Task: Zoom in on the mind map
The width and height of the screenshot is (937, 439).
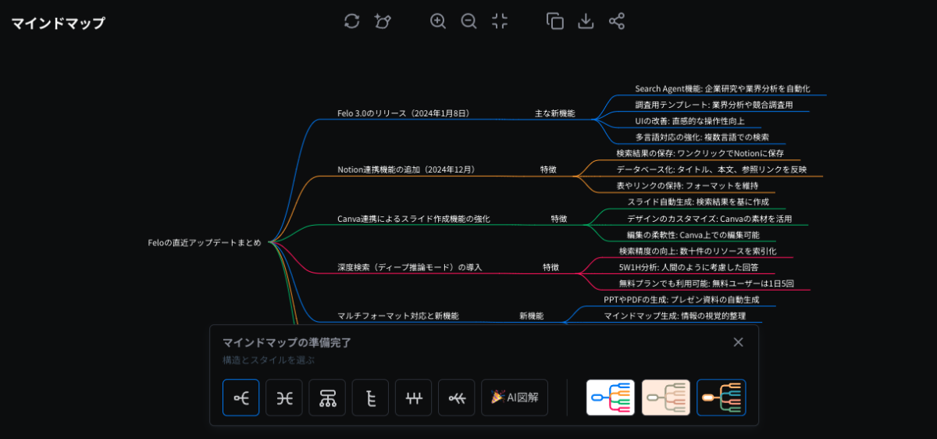Action: pyautogui.click(x=438, y=21)
